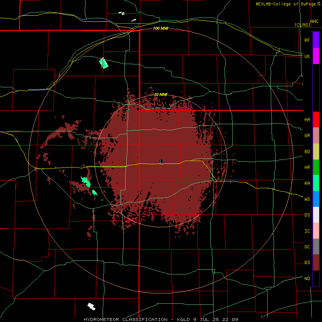Click the WS legend label
The height and width of the screenshot is (322, 322).
click(x=307, y=199)
